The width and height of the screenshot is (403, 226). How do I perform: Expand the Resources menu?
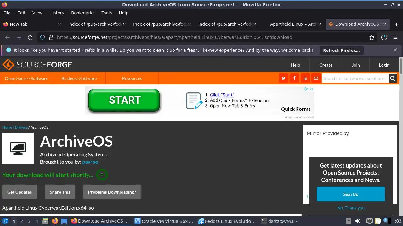coord(132,78)
